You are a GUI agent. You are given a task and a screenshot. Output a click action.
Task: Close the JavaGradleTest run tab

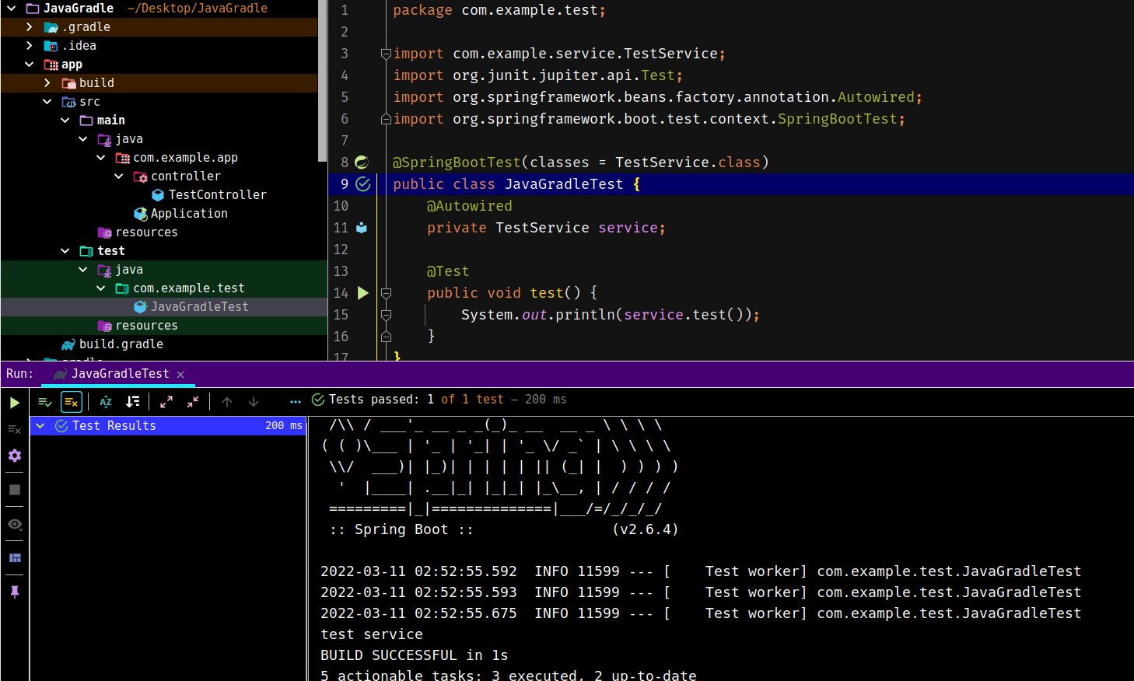tap(180, 375)
